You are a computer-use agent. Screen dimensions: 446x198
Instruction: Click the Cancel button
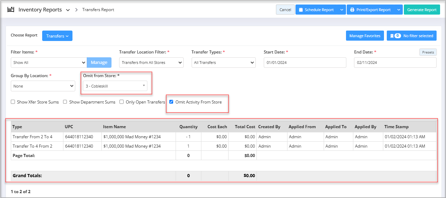[x=285, y=10]
